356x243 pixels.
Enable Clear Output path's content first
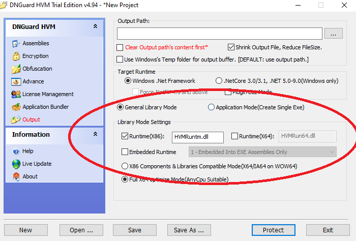point(120,47)
